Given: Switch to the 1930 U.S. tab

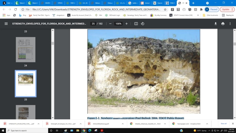Looking at the screenshot, I should coord(71,3).
